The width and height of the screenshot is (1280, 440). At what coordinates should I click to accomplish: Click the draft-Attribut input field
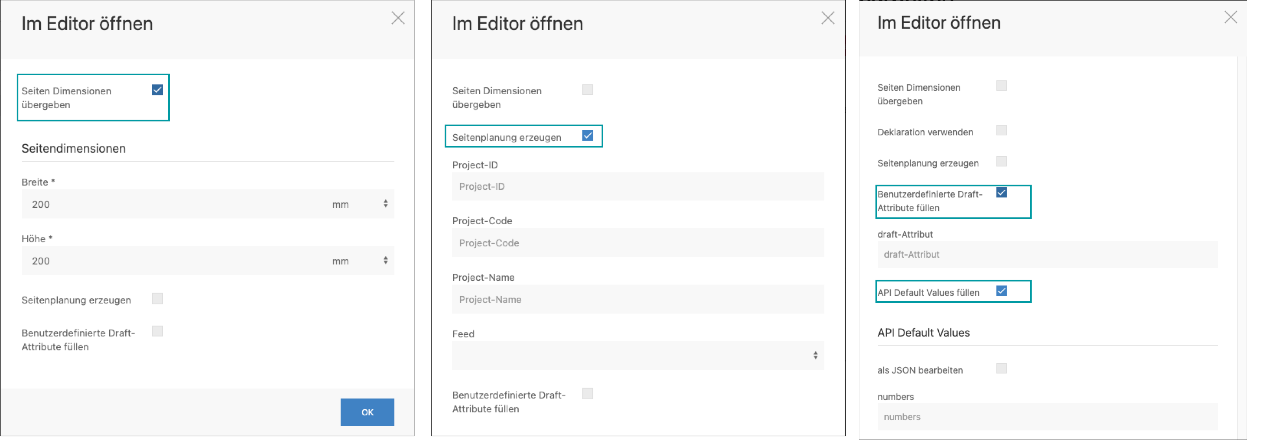click(1047, 255)
